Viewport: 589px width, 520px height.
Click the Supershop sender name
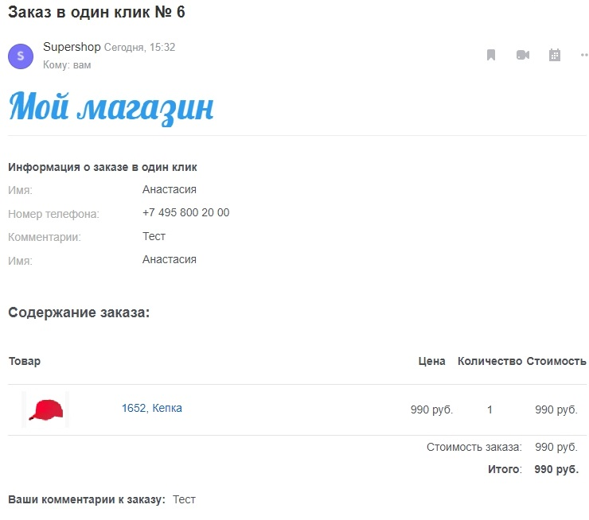click(72, 47)
